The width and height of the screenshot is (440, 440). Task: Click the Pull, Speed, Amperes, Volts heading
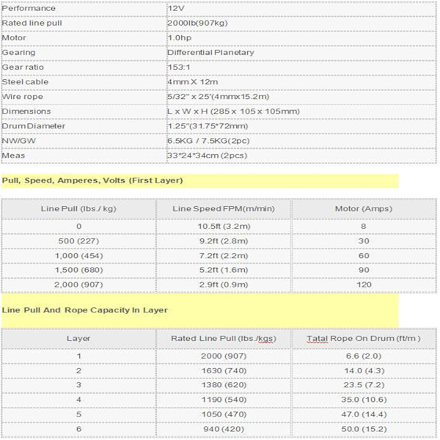92,180
